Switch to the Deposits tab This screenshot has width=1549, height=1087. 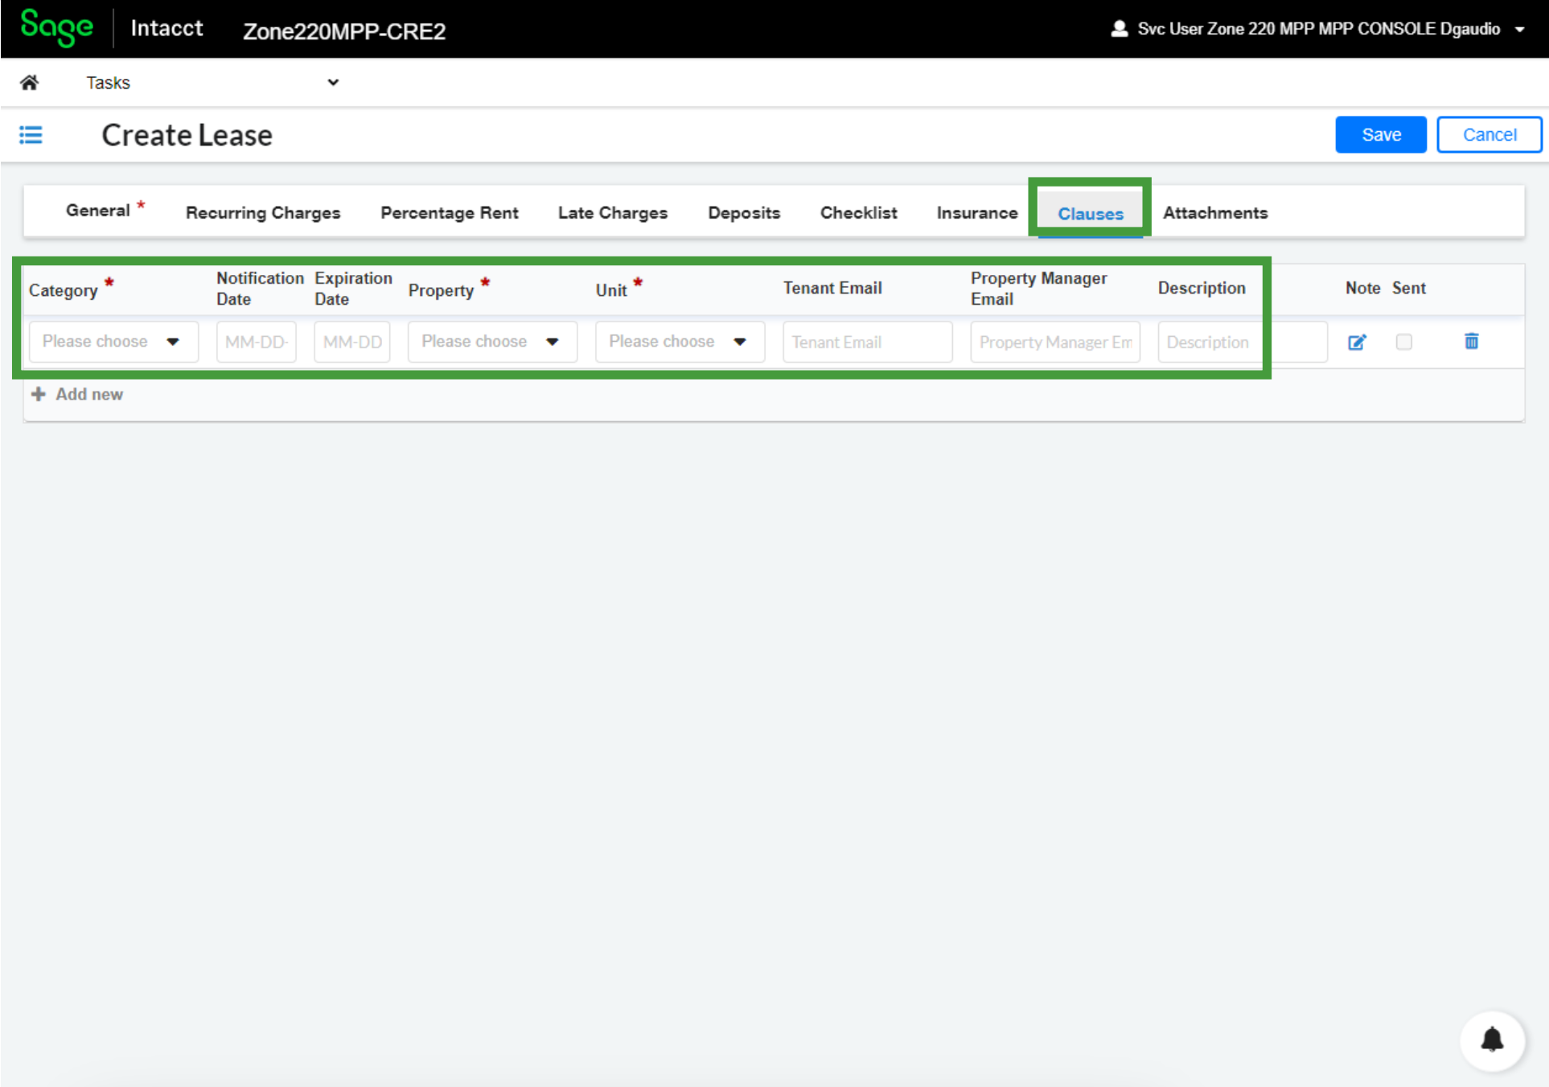pos(744,213)
